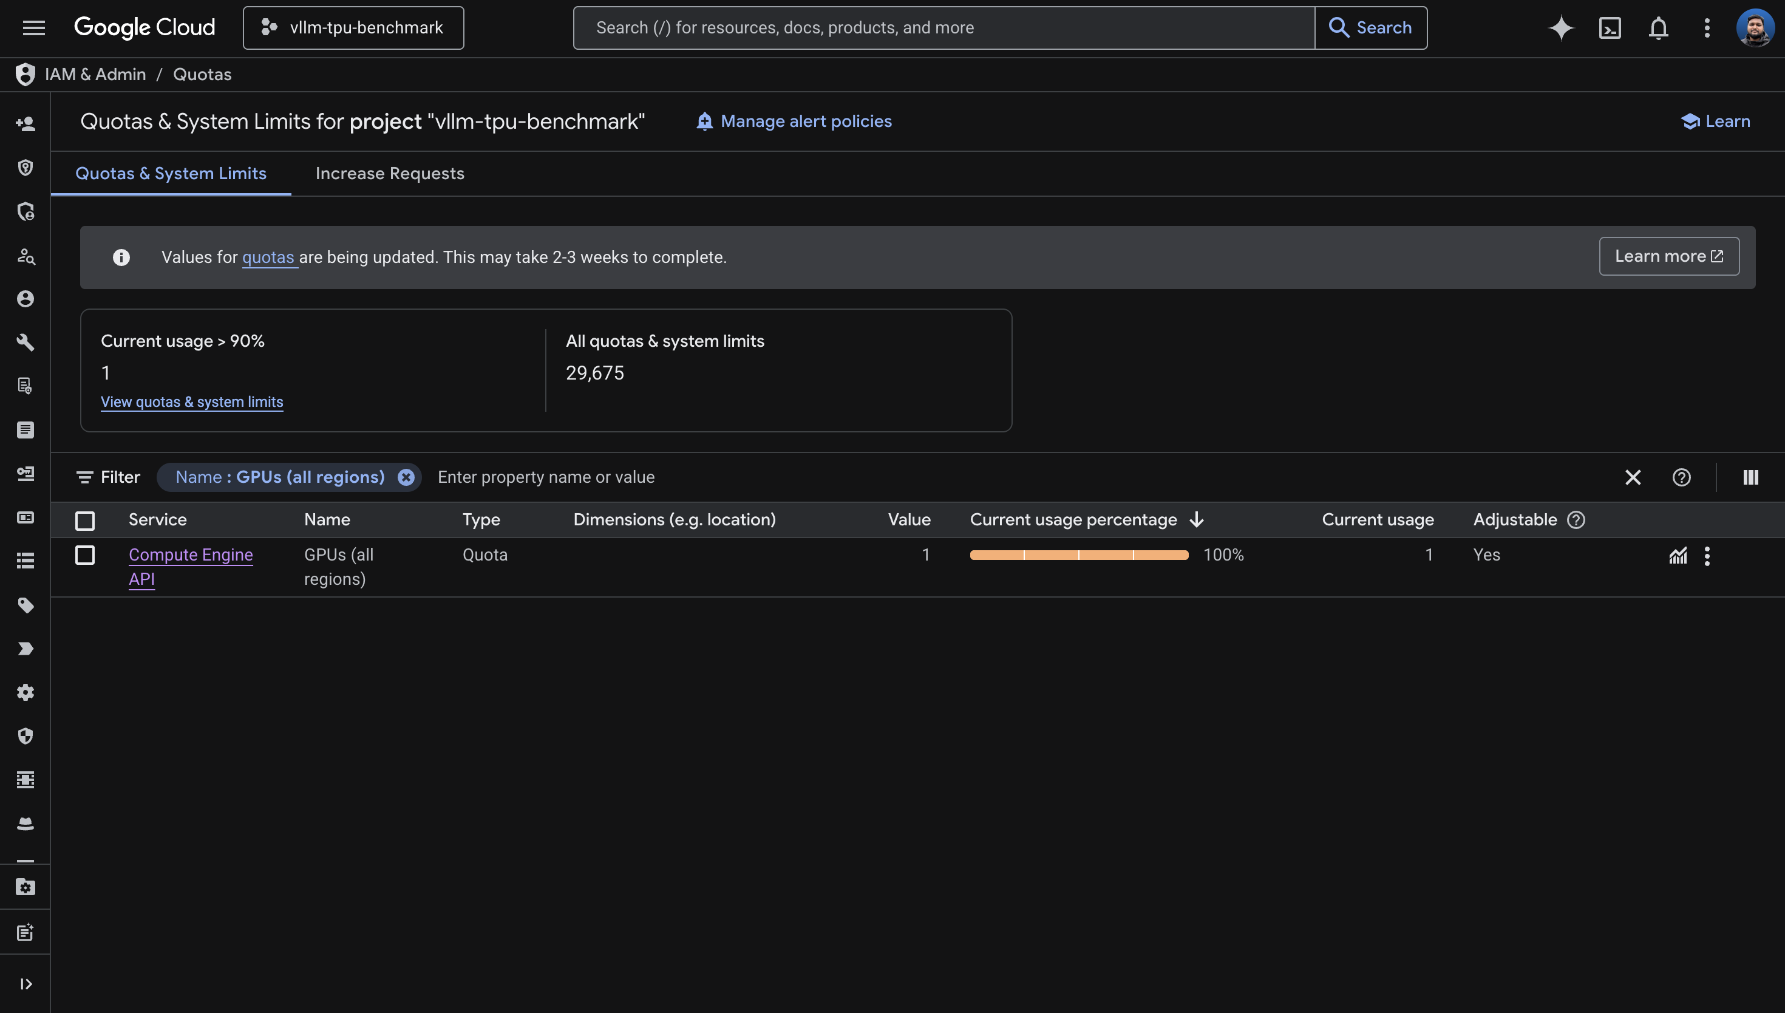Viewport: 1785px width, 1013px height.
Task: Open the column display options
Action: [x=1751, y=477]
